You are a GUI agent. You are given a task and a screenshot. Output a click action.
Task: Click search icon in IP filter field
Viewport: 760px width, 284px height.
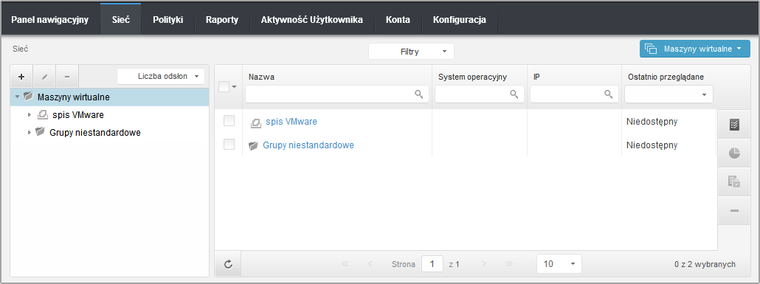click(608, 94)
